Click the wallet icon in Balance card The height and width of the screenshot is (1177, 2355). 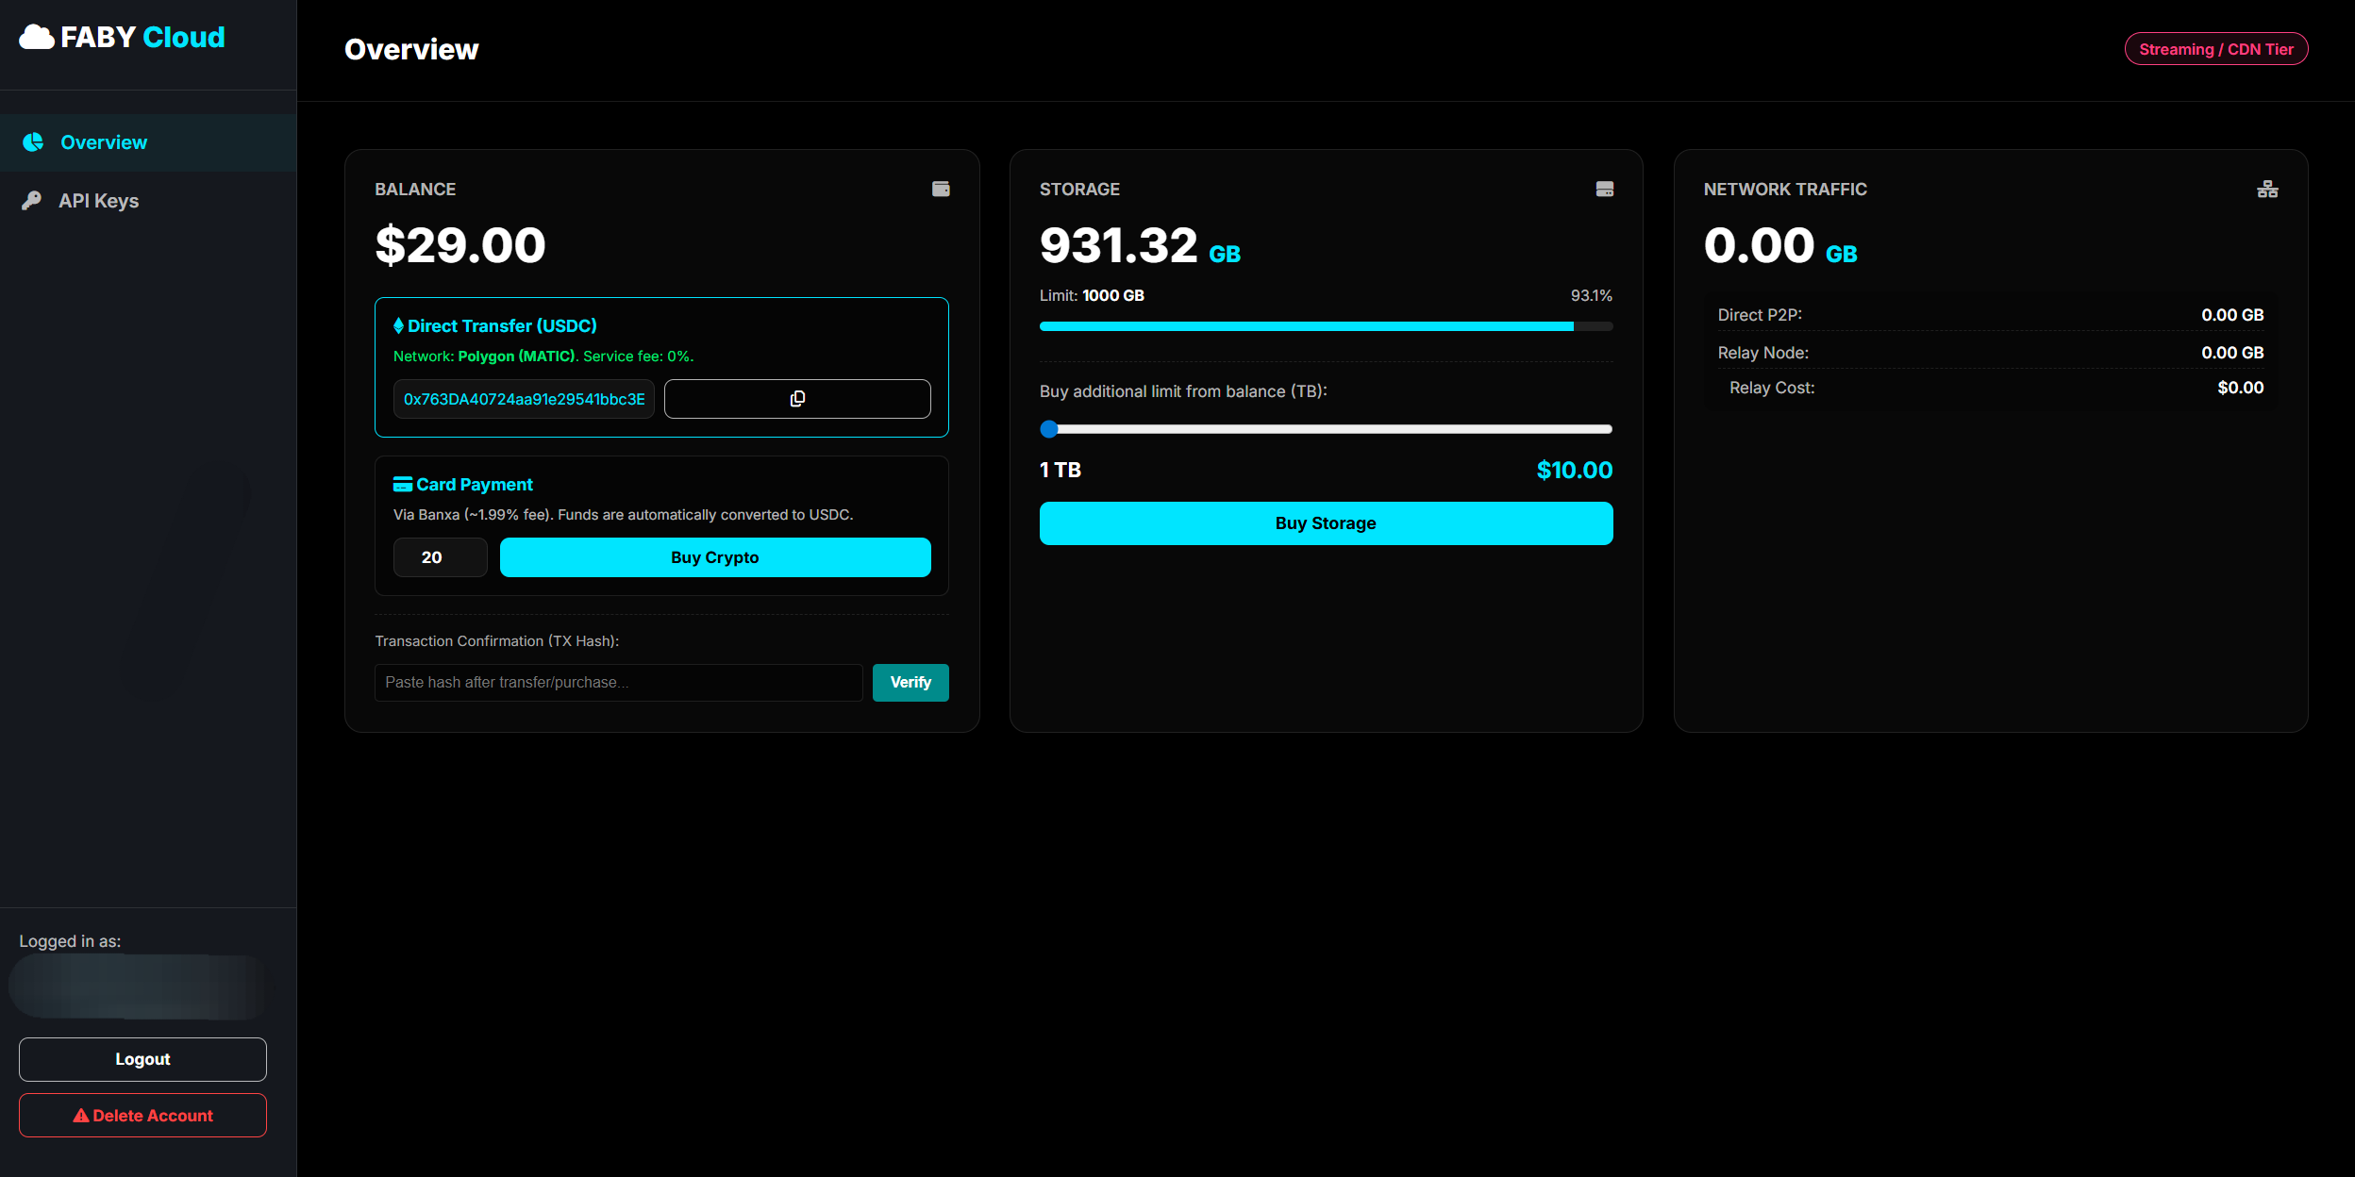(x=941, y=189)
